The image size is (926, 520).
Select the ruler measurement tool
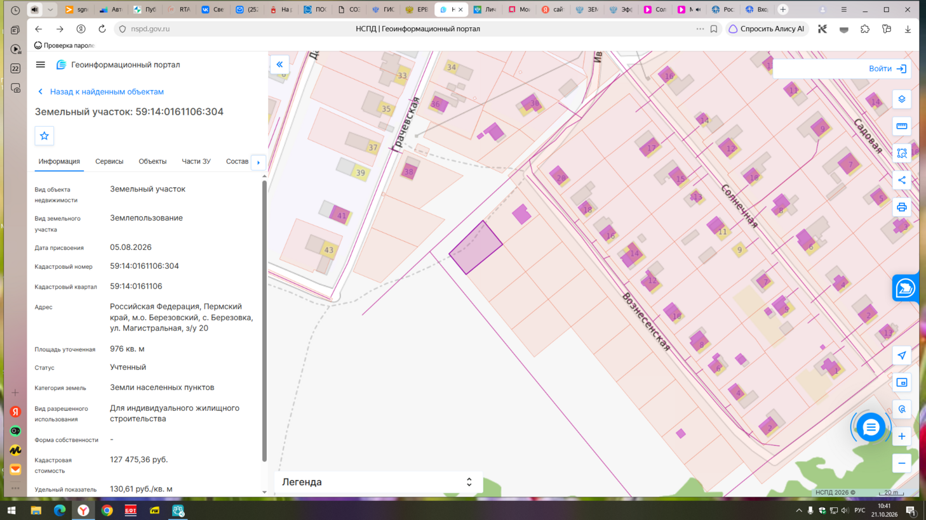click(x=901, y=126)
